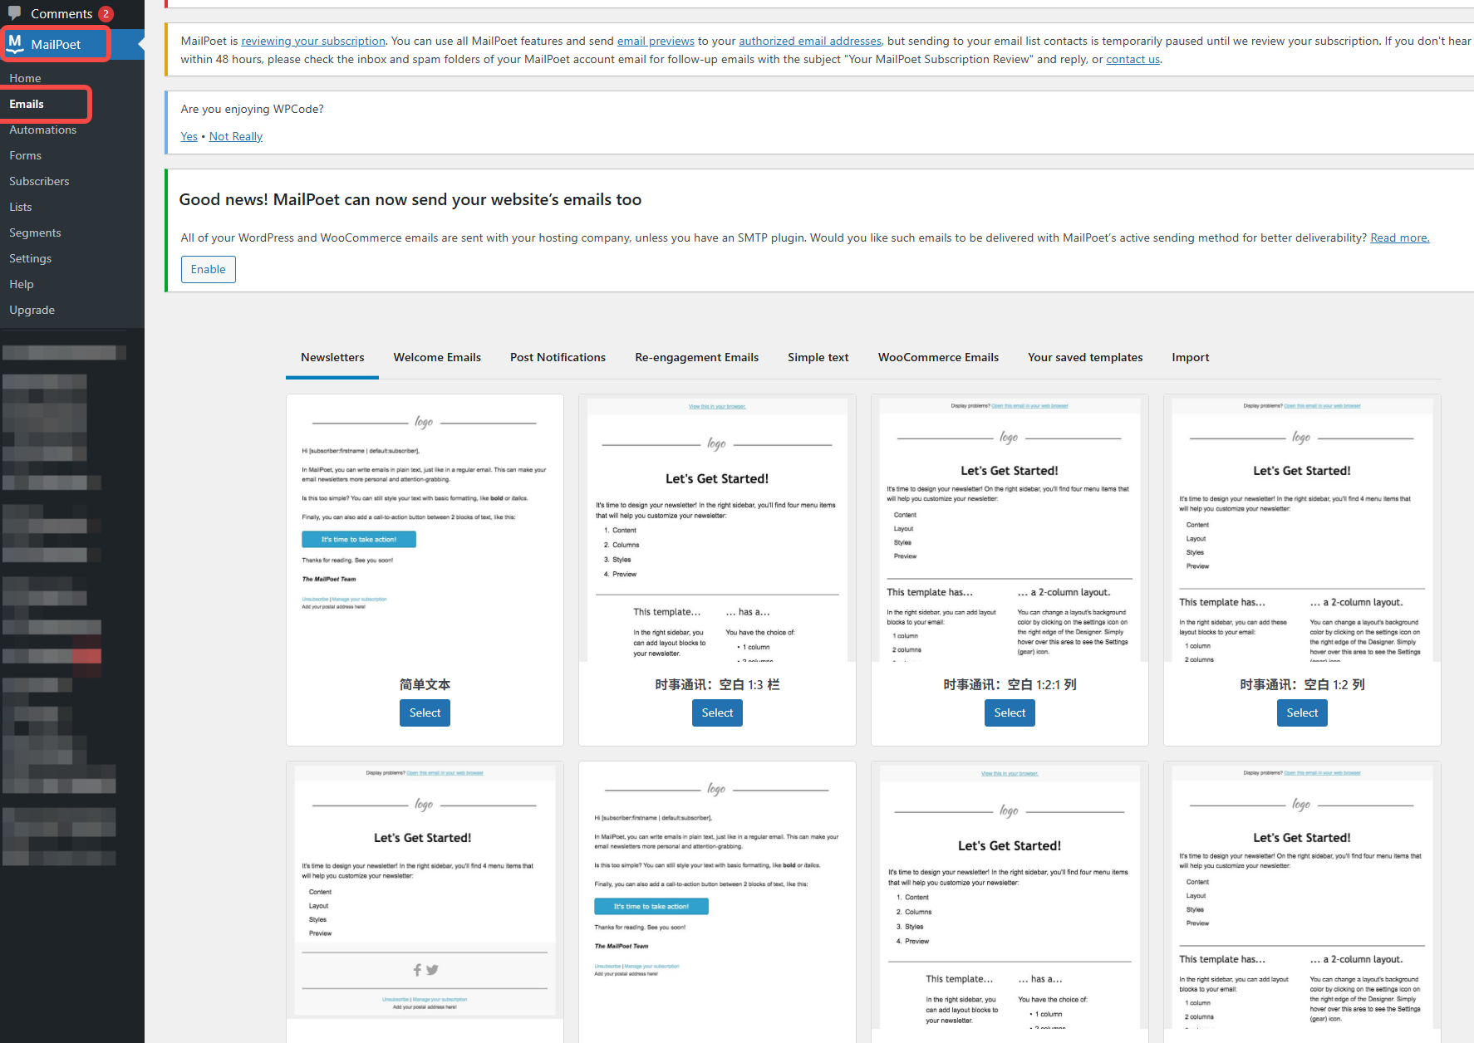
Task: Click the '时事通讯：空白 1:3 栏' template title
Action: point(717,684)
